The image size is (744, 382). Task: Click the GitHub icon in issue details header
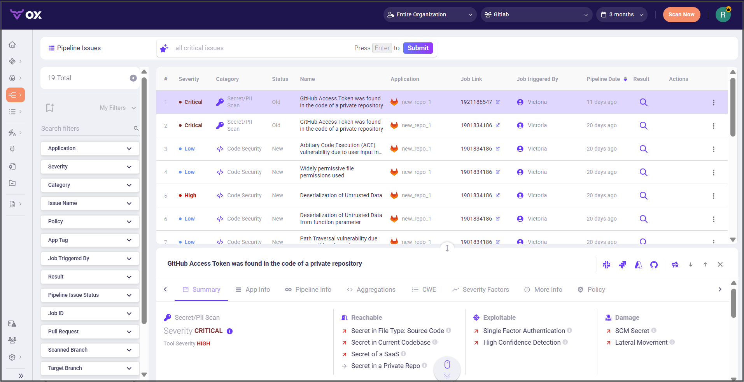coord(654,265)
